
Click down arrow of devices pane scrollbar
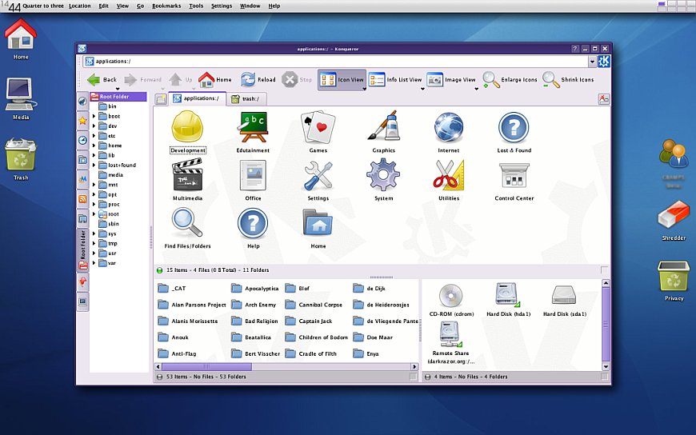coord(606,367)
